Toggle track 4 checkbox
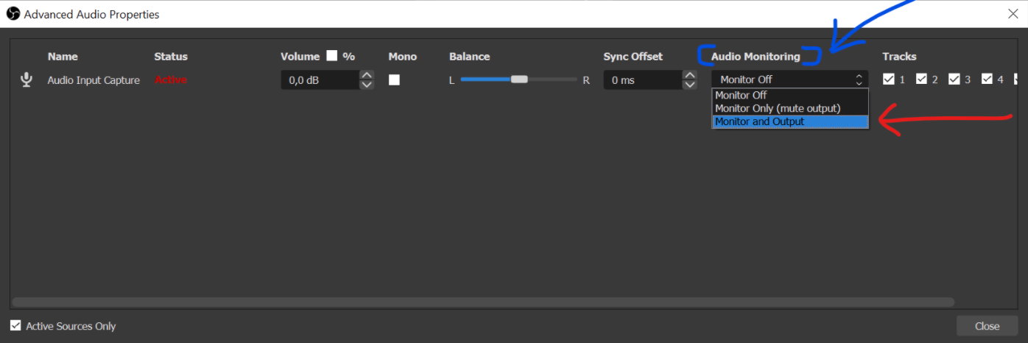Image resolution: width=1028 pixels, height=343 pixels. tap(987, 79)
